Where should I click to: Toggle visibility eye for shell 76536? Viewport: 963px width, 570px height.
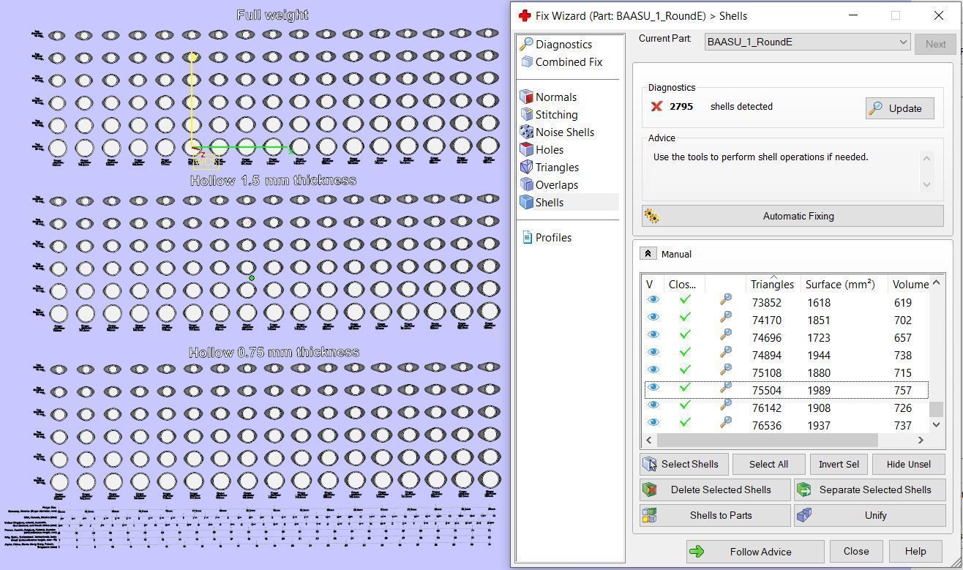pyautogui.click(x=653, y=422)
